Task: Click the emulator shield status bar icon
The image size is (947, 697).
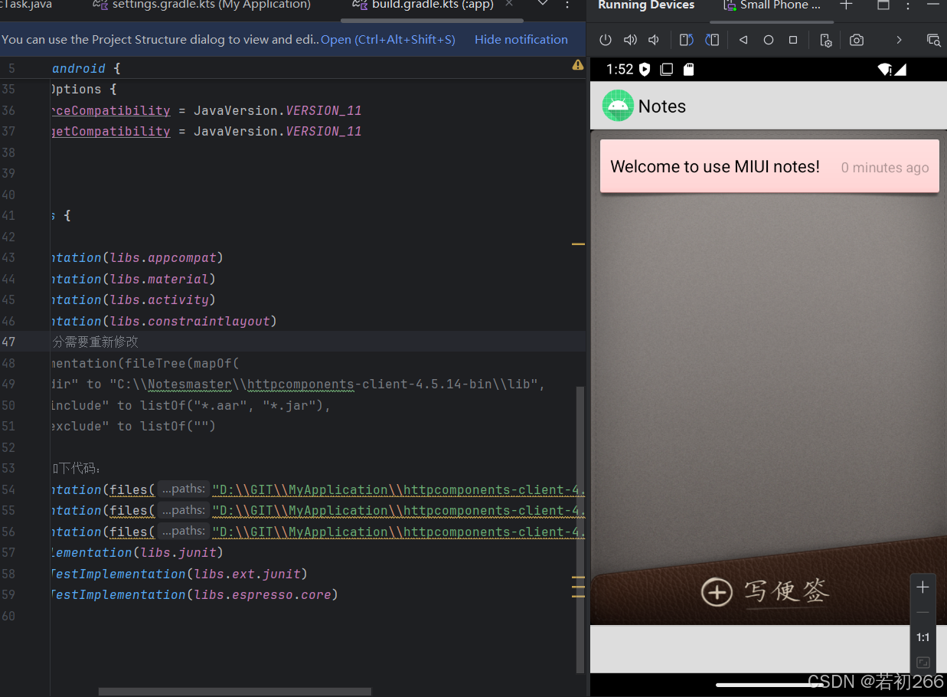Action: [645, 70]
